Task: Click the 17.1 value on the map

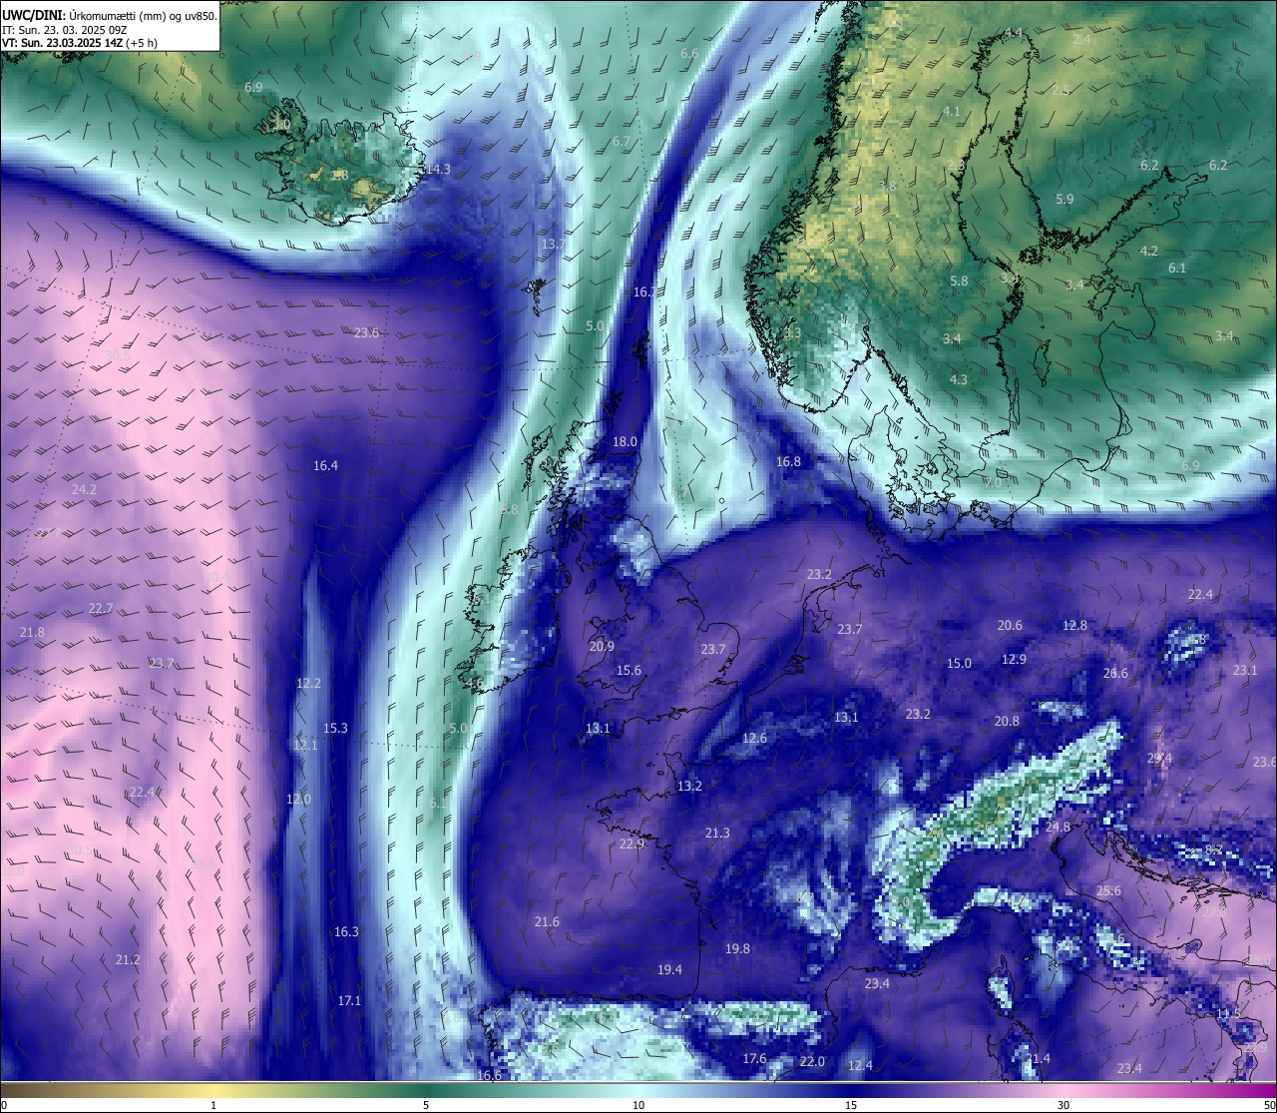Action: pyautogui.click(x=349, y=1001)
